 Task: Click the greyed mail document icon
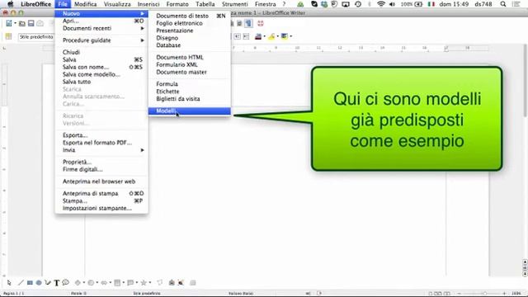[40, 23]
